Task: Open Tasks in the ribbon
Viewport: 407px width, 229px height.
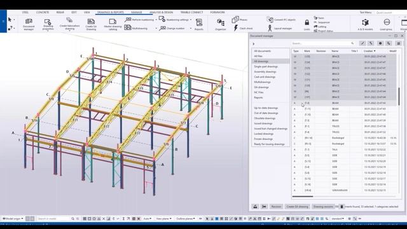Action: click(319, 18)
